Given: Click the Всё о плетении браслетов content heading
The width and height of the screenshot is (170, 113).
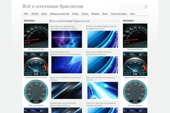Looking at the screenshot, I should point(69,21).
